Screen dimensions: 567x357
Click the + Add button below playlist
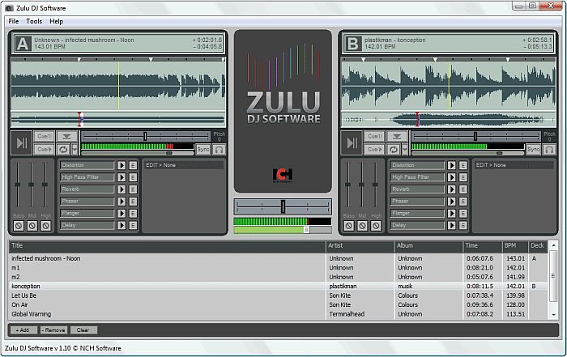click(x=23, y=330)
